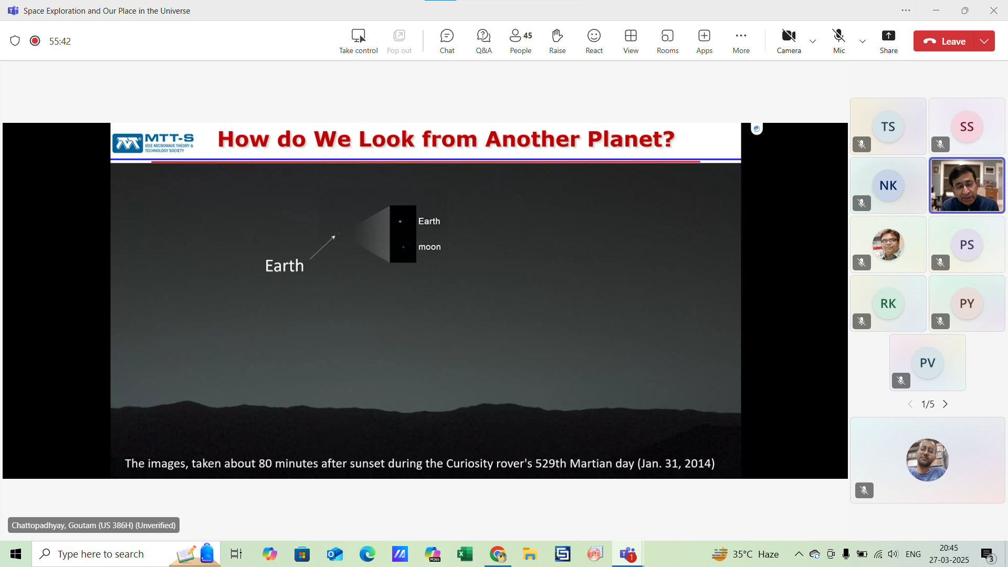Show the People participants list
This screenshot has height=567, width=1008.
click(520, 41)
